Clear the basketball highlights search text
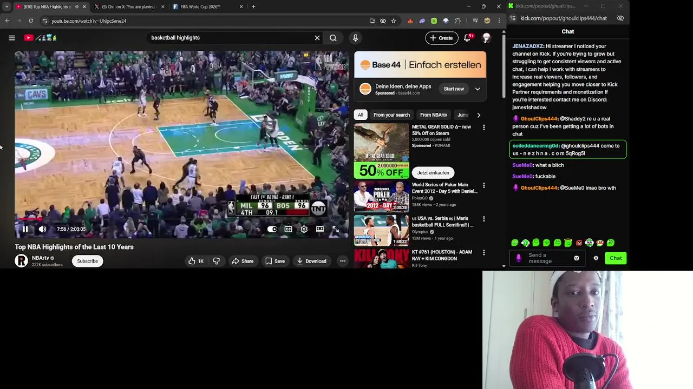Viewport: 693px width, 389px height. [x=317, y=38]
